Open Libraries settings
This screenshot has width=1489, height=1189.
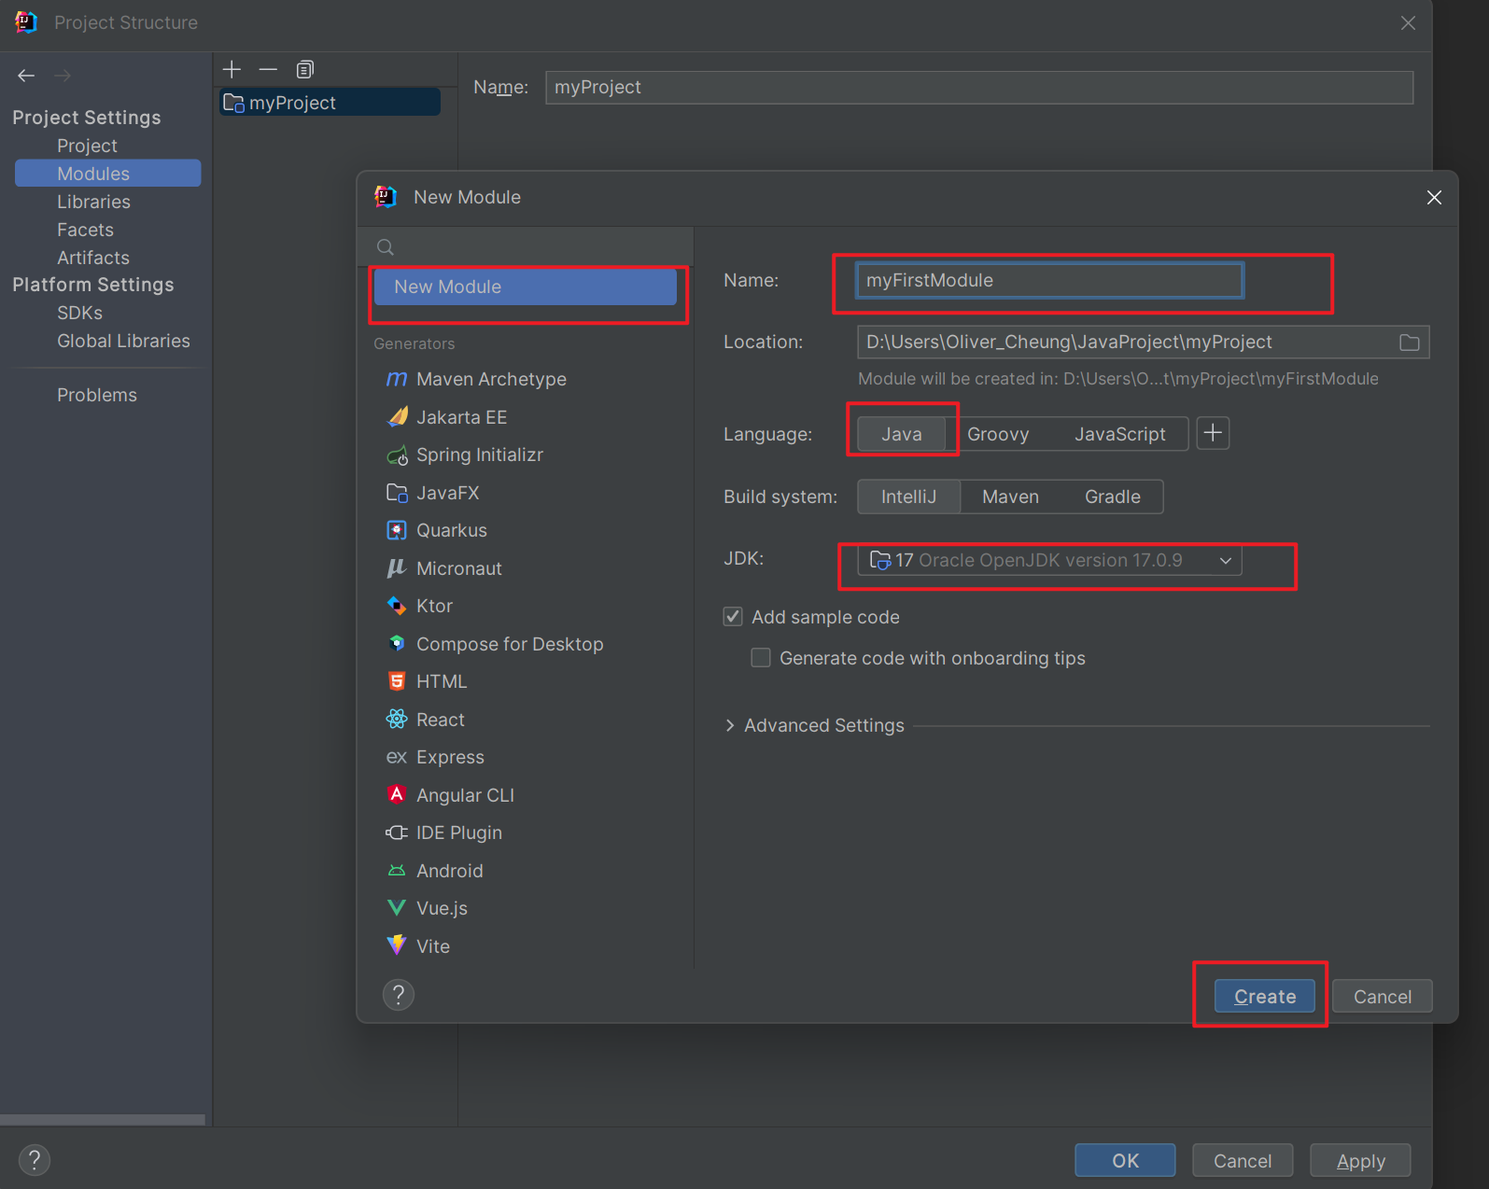click(93, 202)
